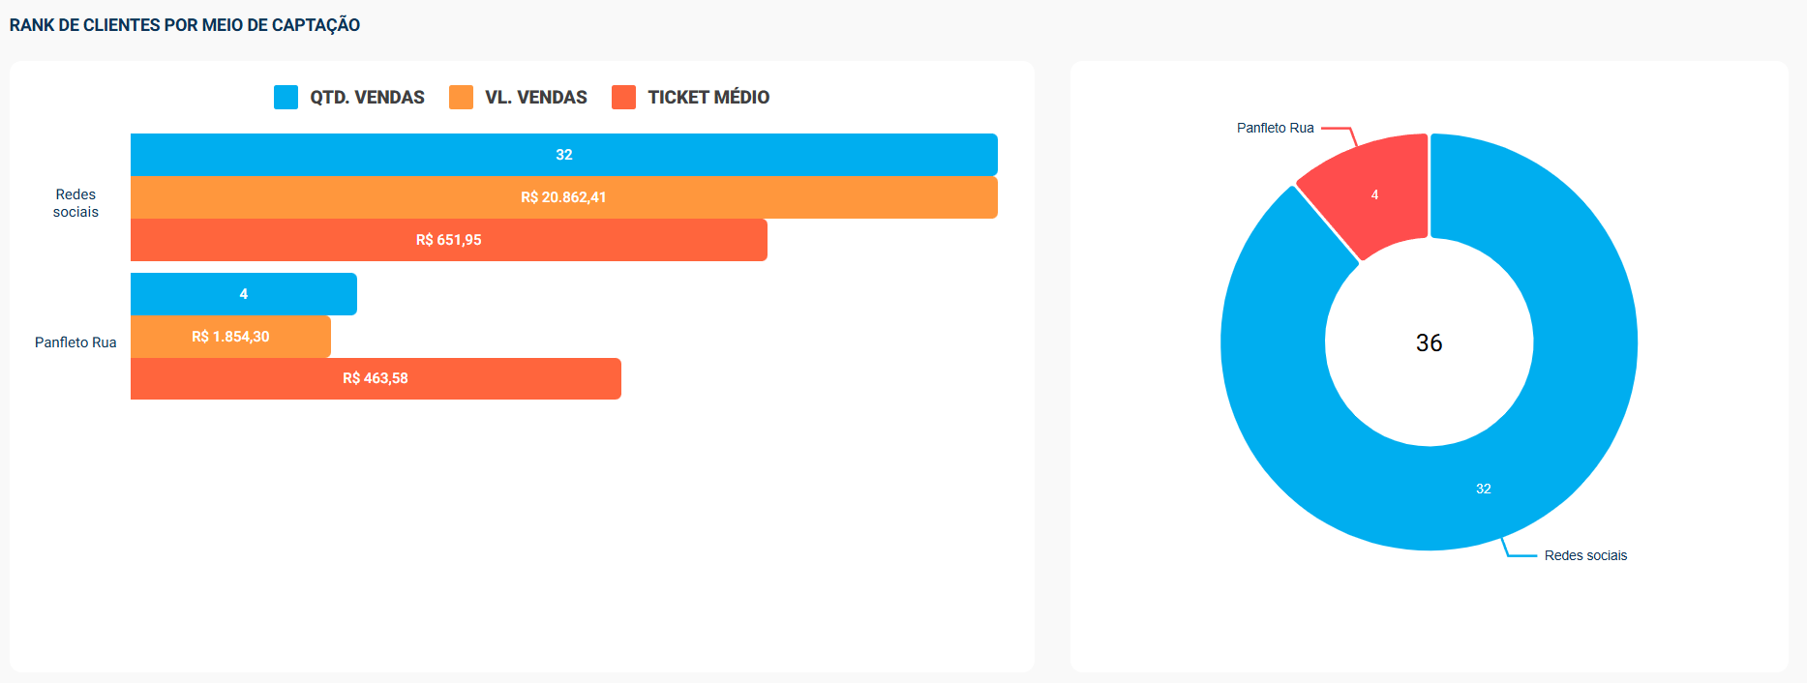Select the blue bar showing 4

click(243, 294)
